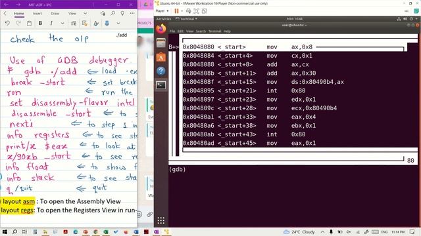Open the Ubuntu clock showing Mon 10:44

pos(295,19)
